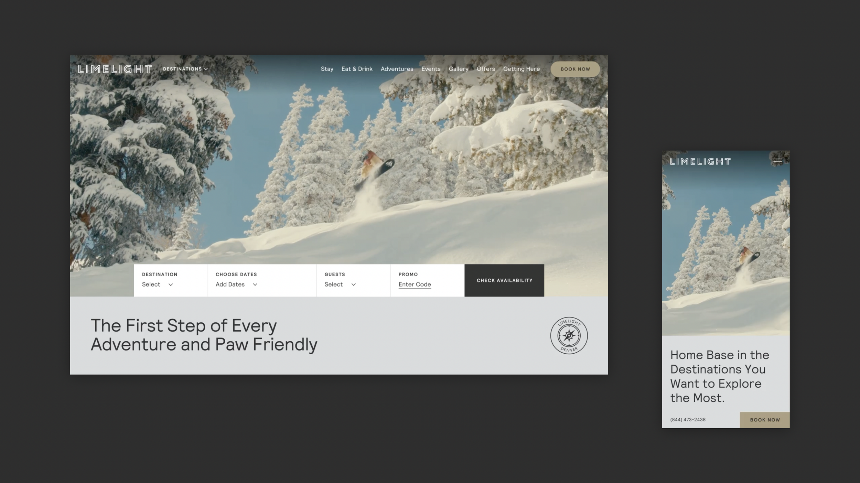860x483 pixels.
Task: Click the desktop Book Now button
Action: click(x=575, y=69)
